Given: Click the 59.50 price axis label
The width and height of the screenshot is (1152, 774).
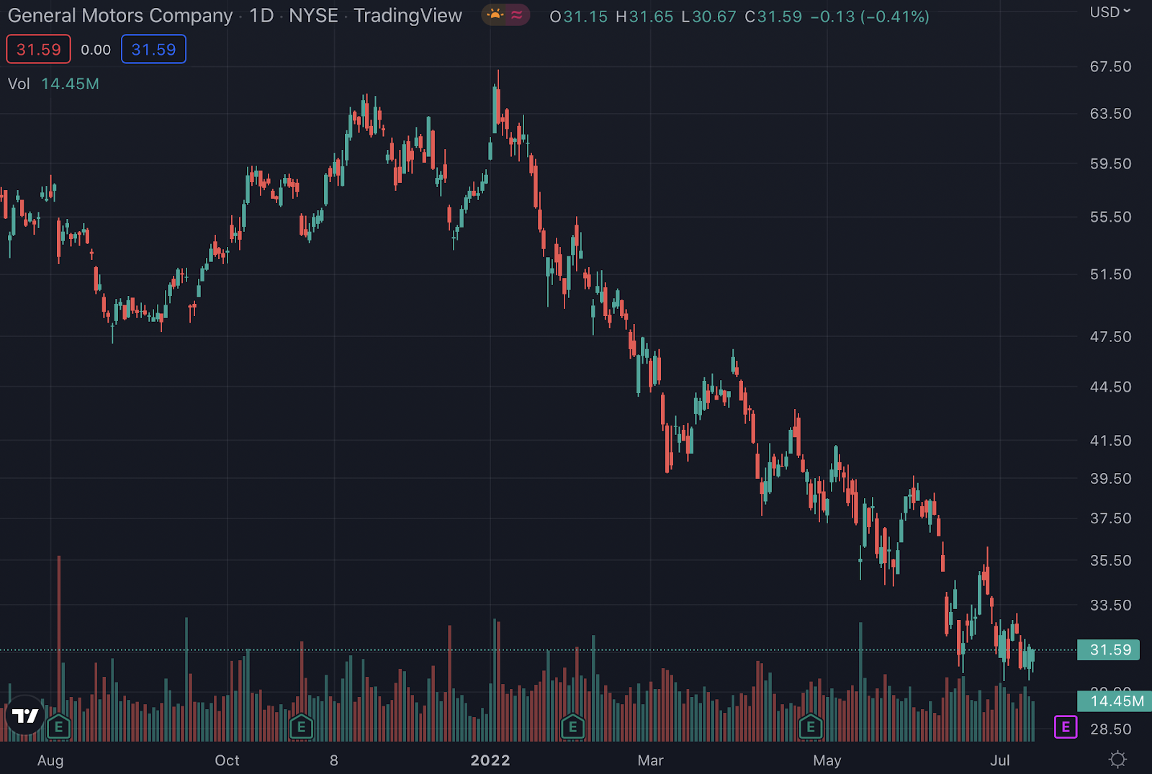Looking at the screenshot, I should pos(1110,164).
